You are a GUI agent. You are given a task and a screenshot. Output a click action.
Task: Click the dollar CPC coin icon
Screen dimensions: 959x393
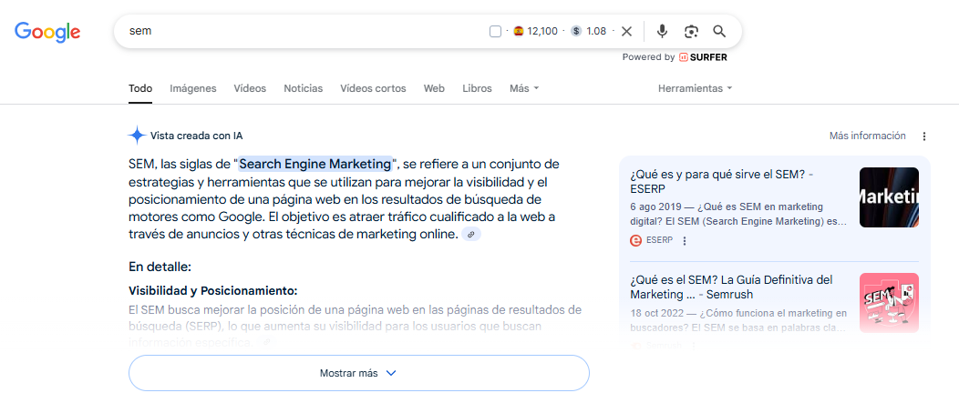tap(576, 31)
